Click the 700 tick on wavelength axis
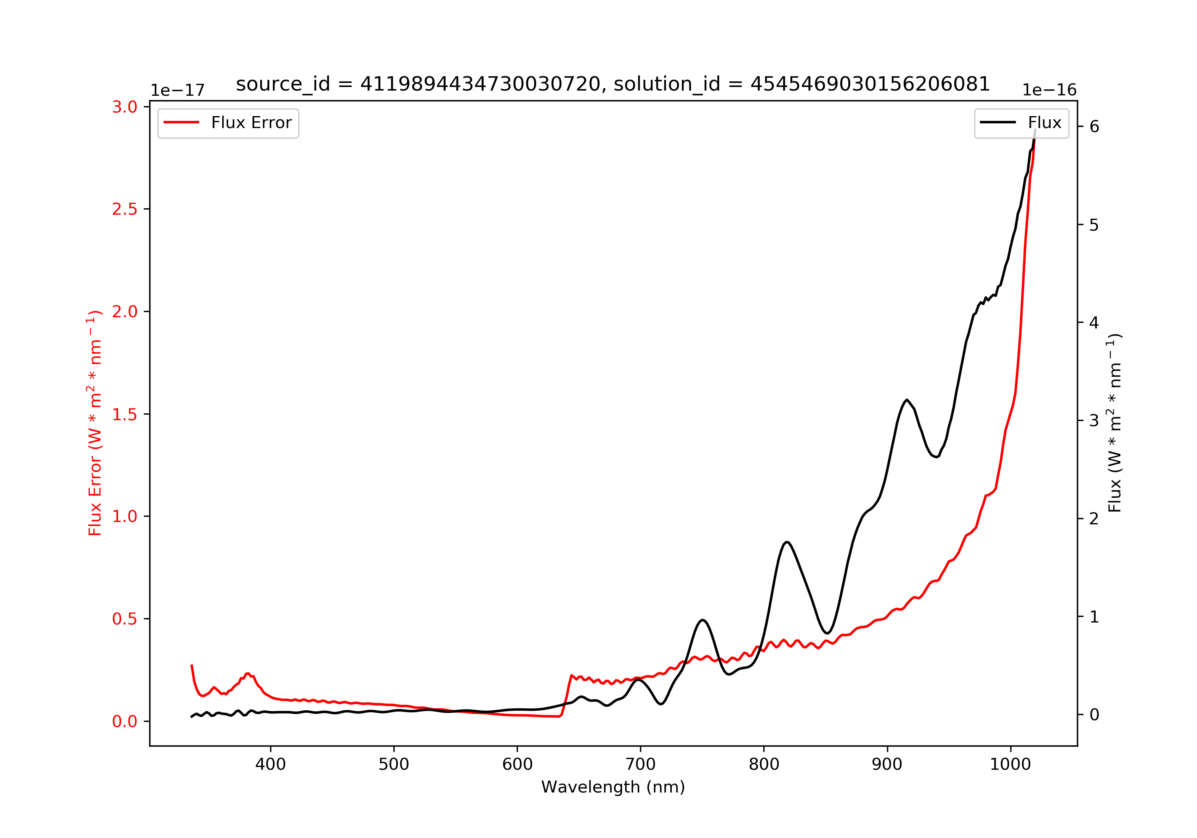This screenshot has height=838, width=1197. (x=641, y=765)
